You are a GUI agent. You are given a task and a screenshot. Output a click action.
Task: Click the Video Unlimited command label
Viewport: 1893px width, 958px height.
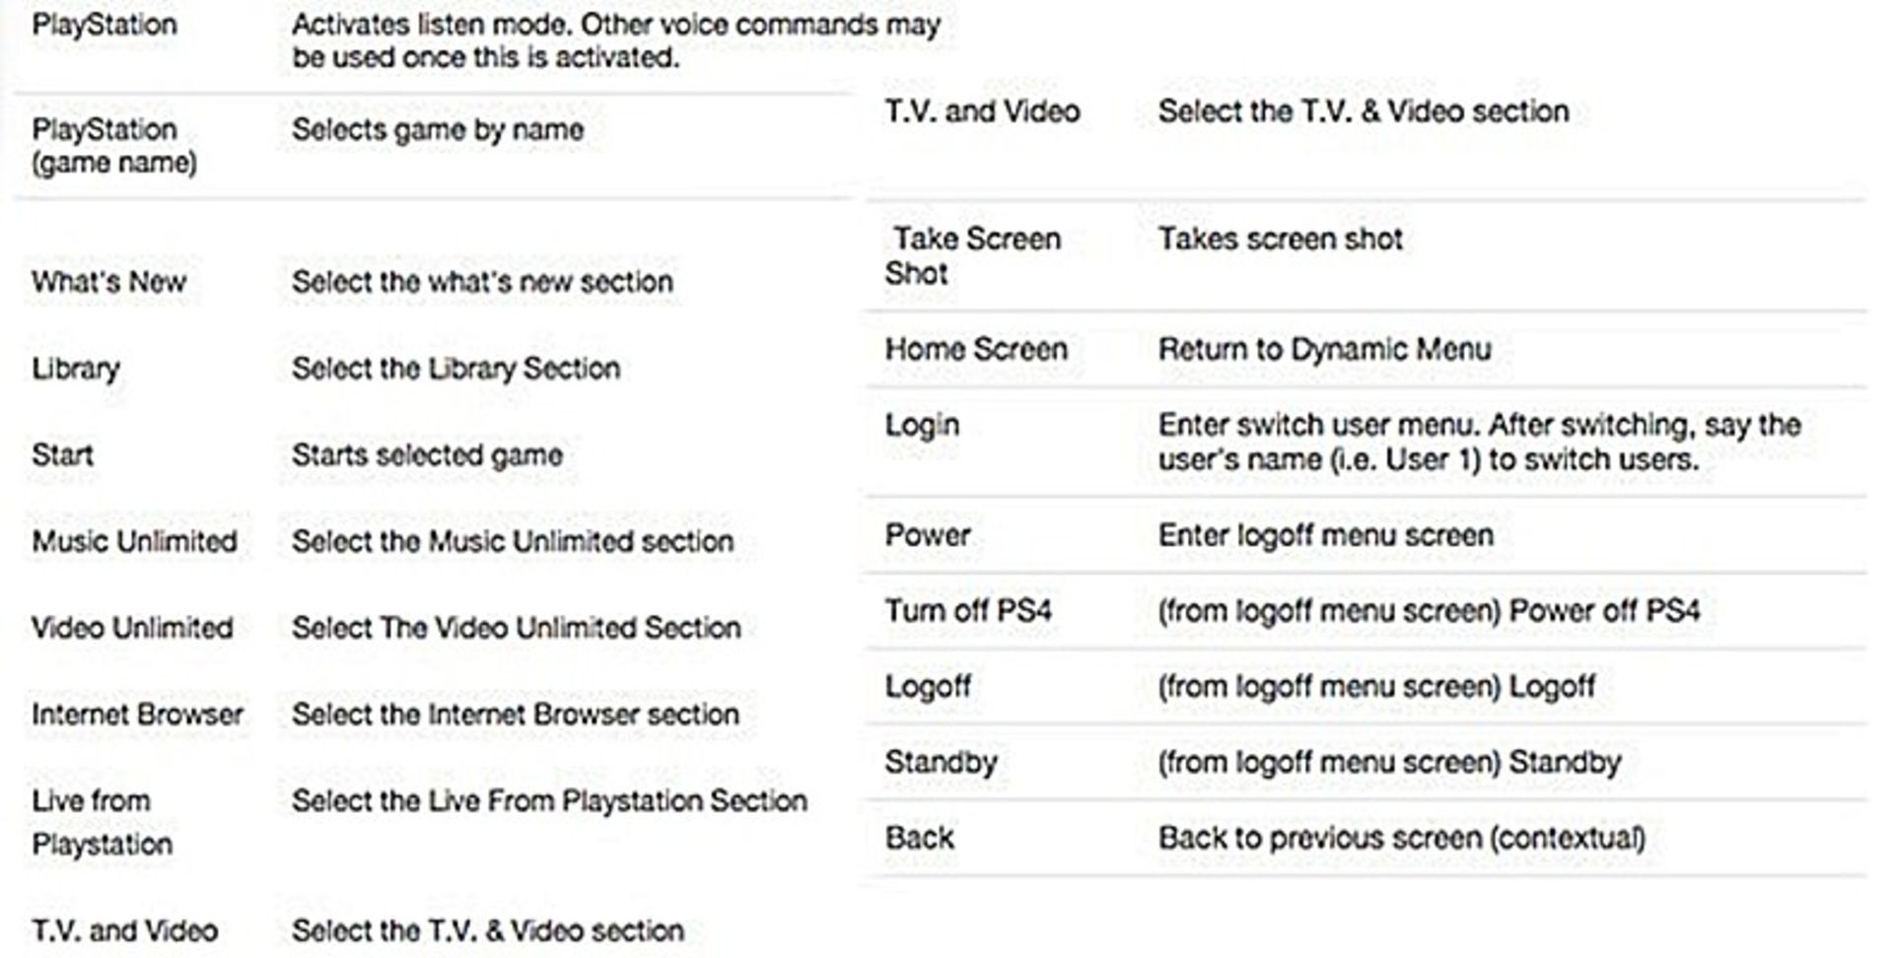[132, 628]
